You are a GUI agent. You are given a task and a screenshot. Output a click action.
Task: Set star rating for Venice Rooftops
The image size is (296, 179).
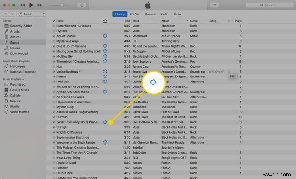click(216, 72)
